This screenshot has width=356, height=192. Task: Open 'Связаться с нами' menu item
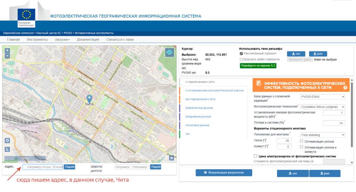[120, 40]
